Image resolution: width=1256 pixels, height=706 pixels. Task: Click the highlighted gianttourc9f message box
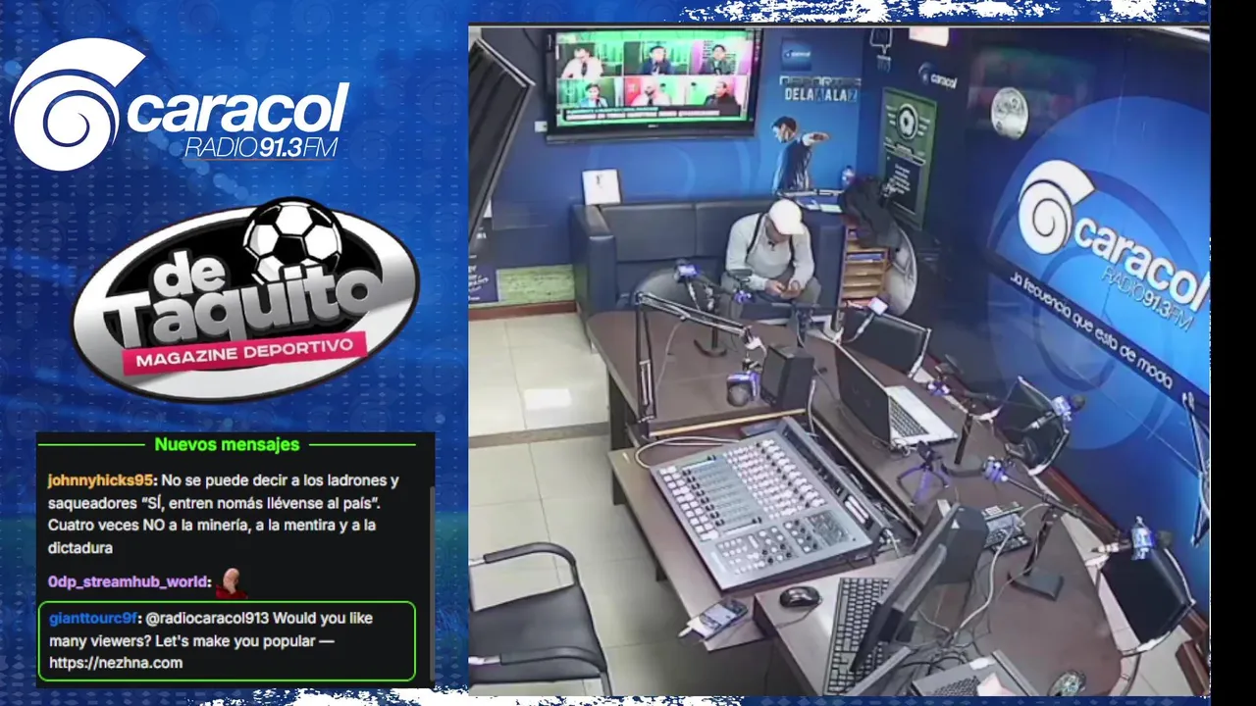[227, 641]
